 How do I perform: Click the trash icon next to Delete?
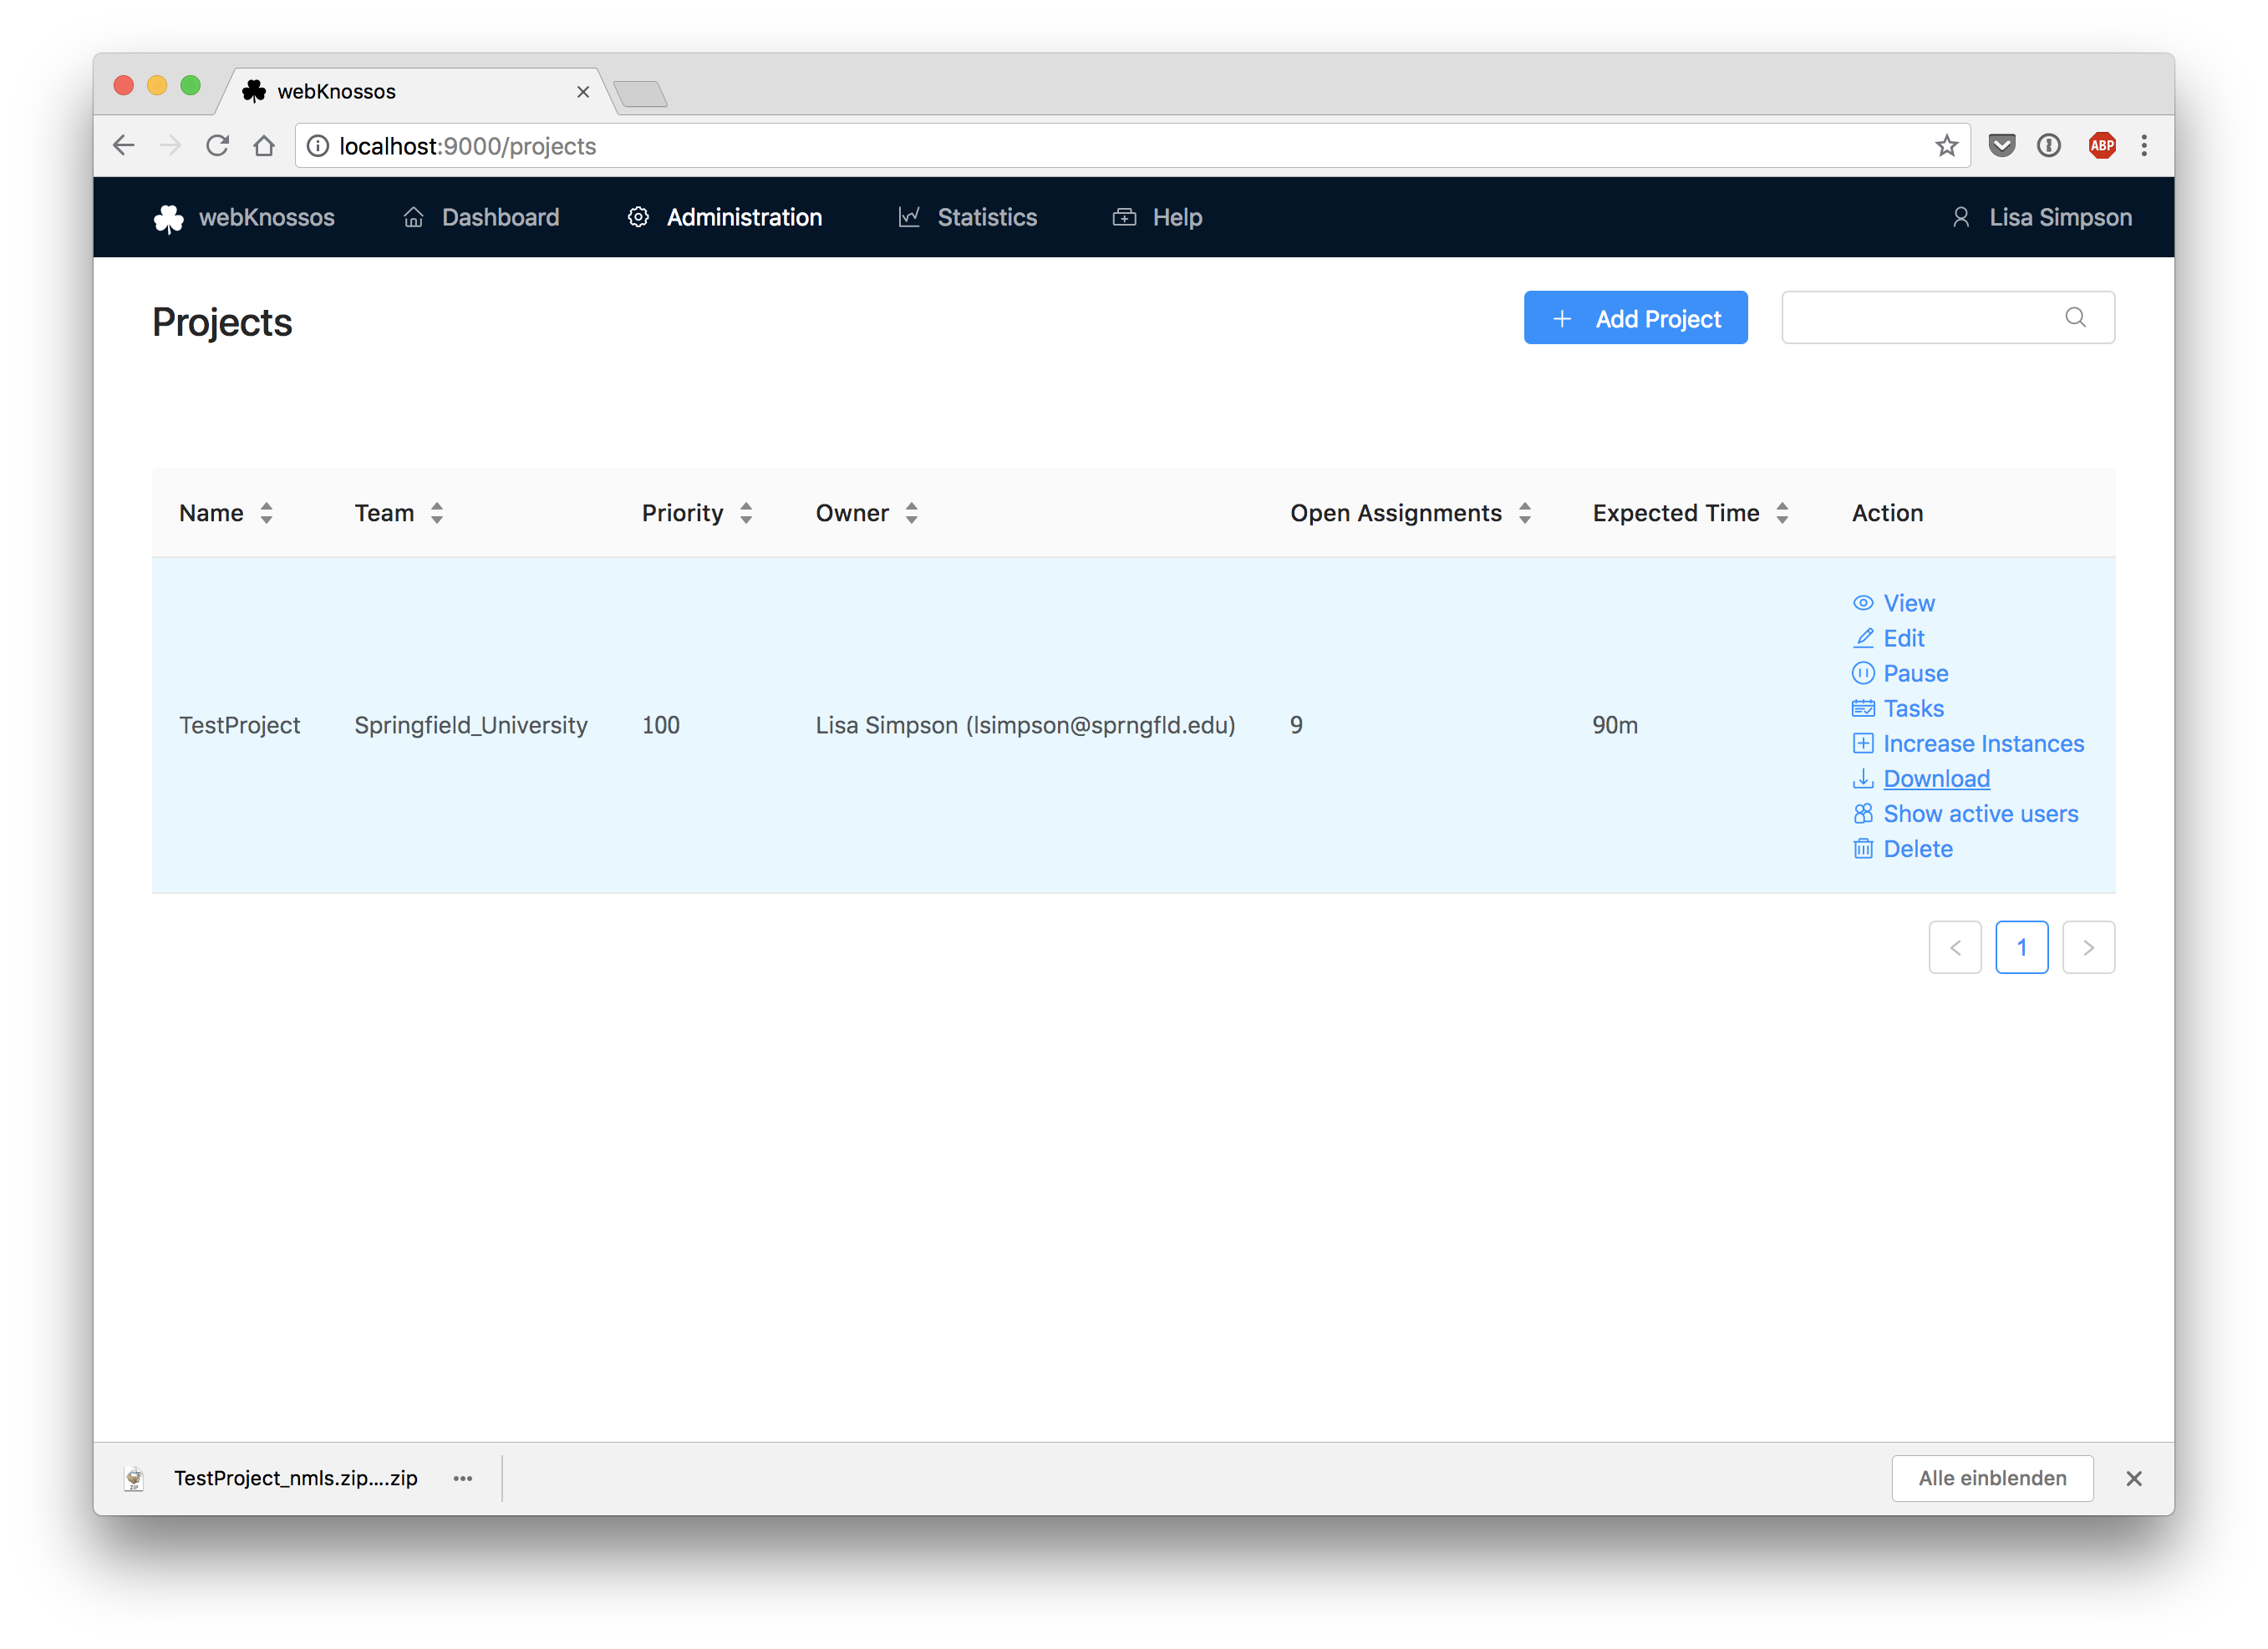point(1863,849)
